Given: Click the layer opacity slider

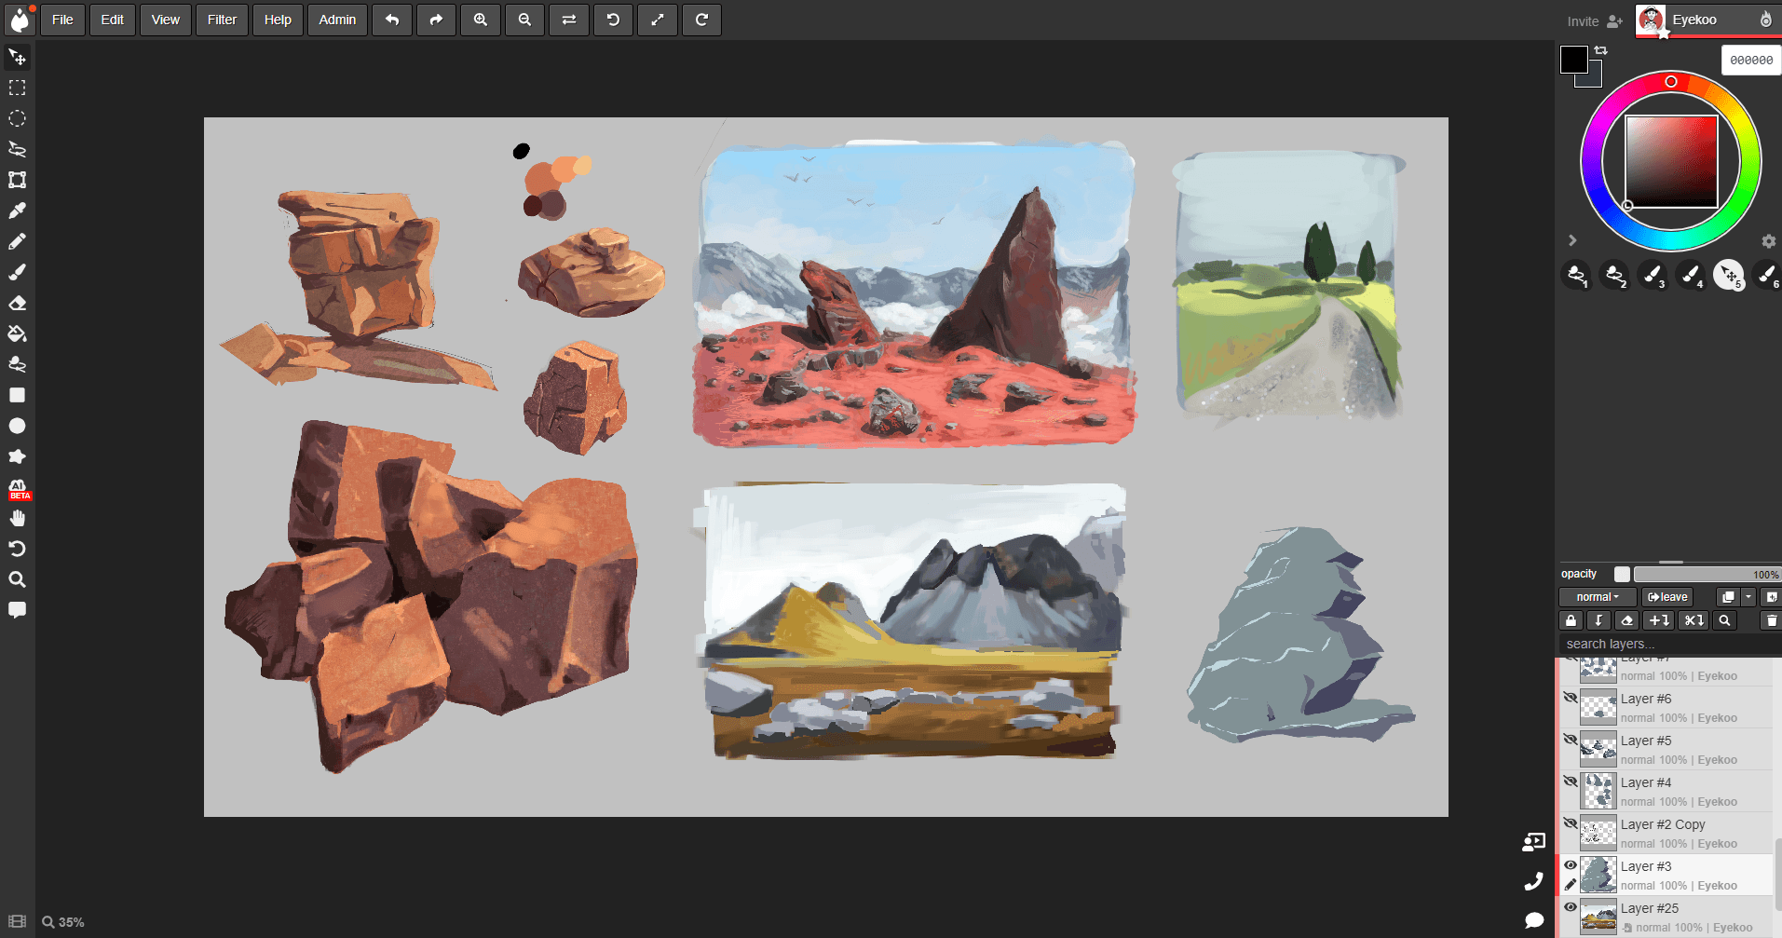Looking at the screenshot, I should click(1705, 575).
